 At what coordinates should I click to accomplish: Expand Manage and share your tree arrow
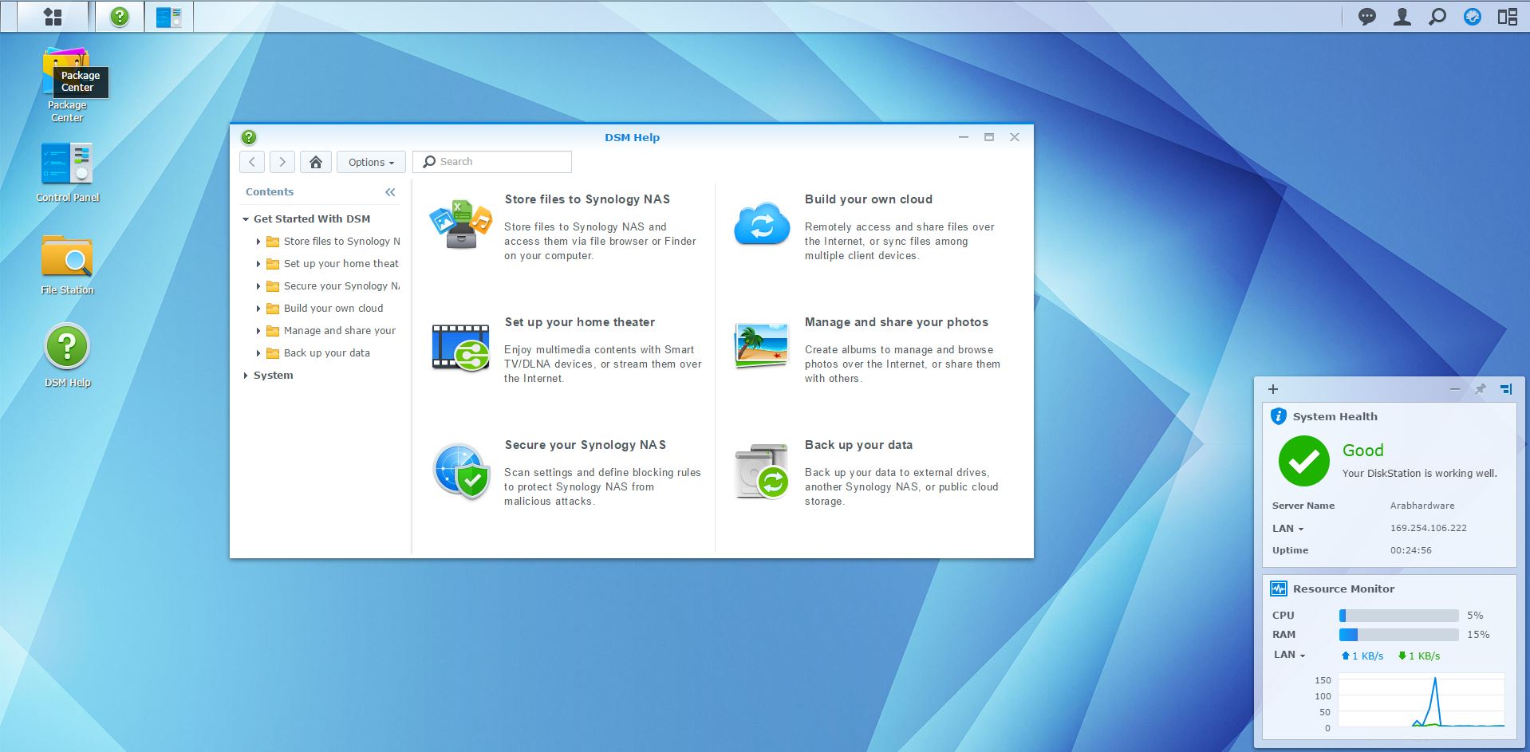258,331
